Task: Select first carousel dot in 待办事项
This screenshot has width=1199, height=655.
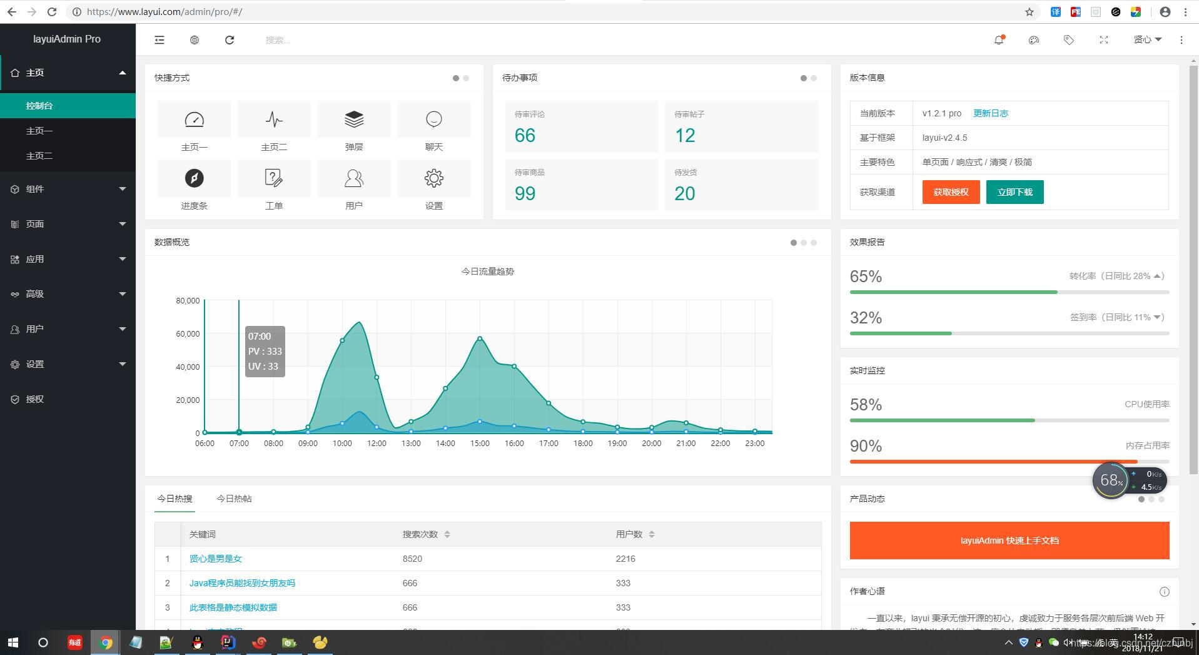Action: click(804, 78)
